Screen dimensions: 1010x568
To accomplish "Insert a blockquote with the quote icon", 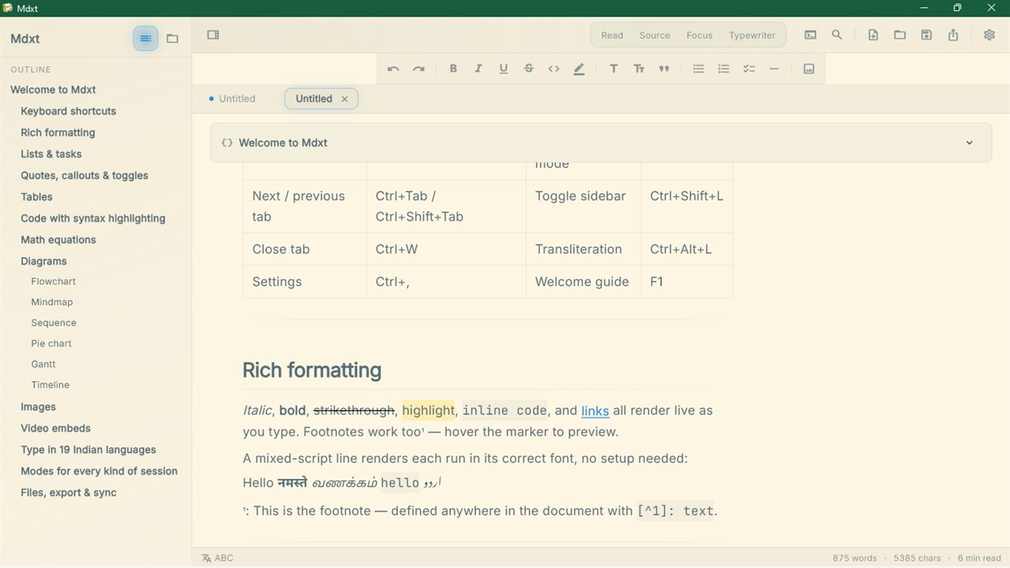I will click(664, 69).
